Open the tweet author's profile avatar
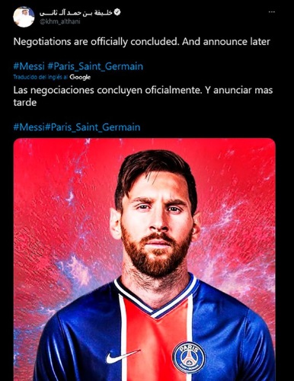 coord(24,17)
